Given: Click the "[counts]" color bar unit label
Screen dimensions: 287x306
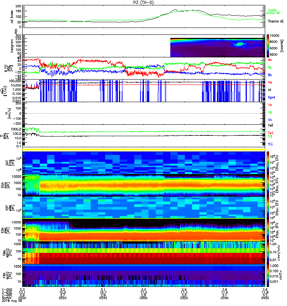Looking at the screenshot, I should [281, 46].
